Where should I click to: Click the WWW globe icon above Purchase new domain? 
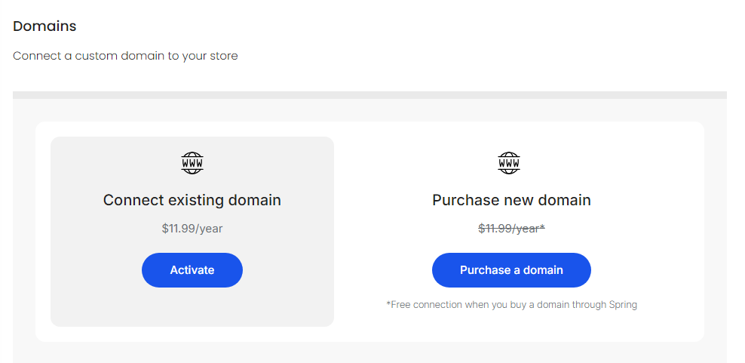coord(509,163)
